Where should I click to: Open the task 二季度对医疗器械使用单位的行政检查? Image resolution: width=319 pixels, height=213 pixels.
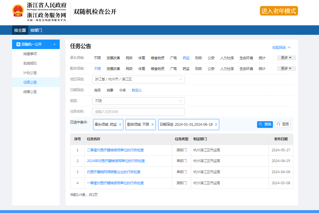pyautogui.click(x=116, y=150)
